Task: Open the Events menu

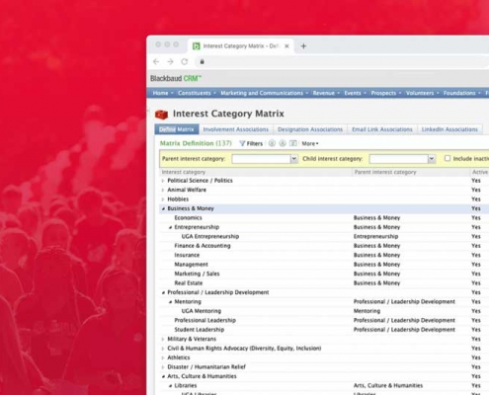Action: point(355,93)
